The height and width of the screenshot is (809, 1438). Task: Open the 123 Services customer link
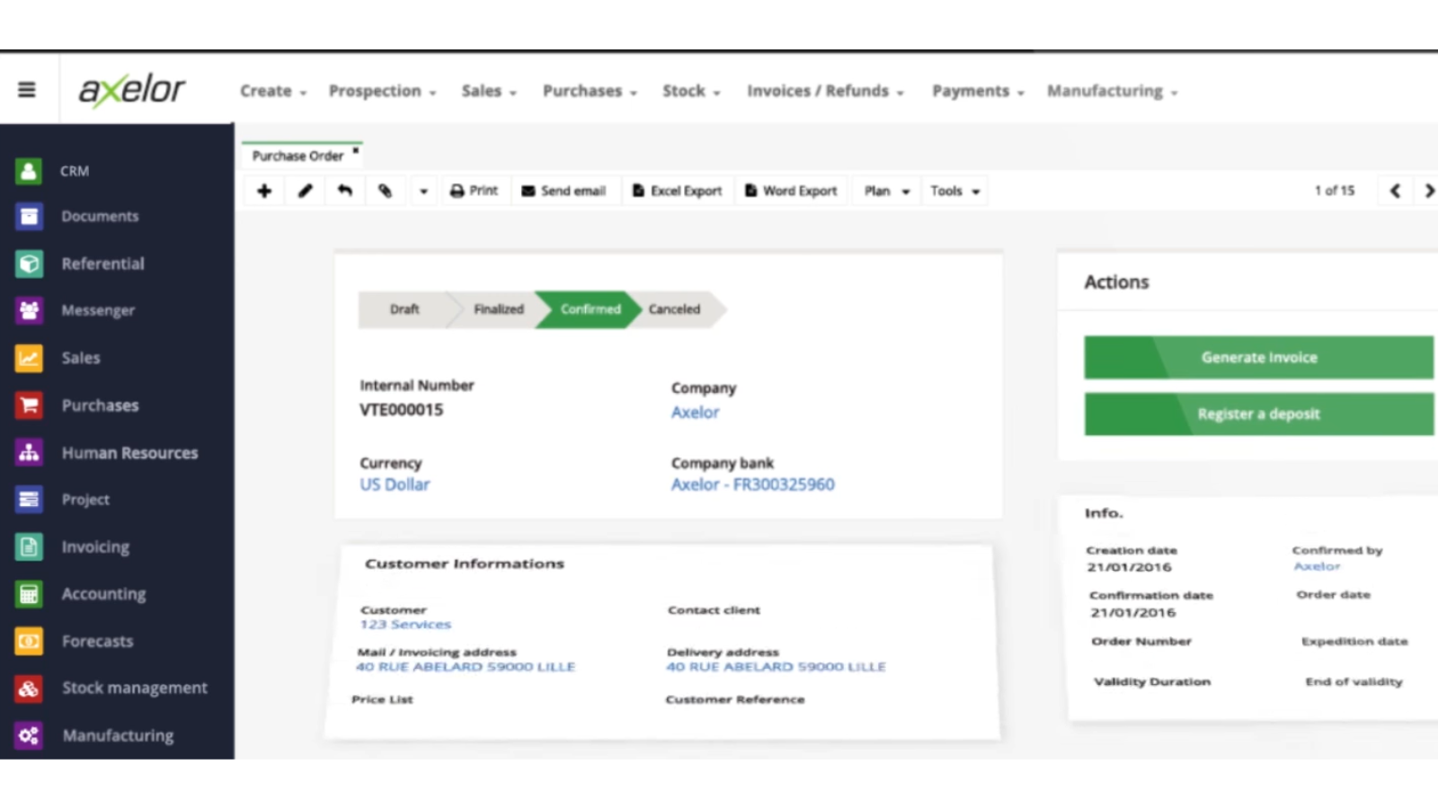click(405, 625)
